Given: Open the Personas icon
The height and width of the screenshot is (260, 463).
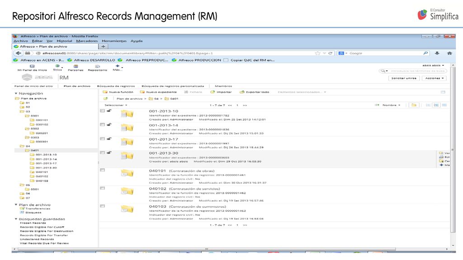Looking at the screenshot, I should pos(76,66).
